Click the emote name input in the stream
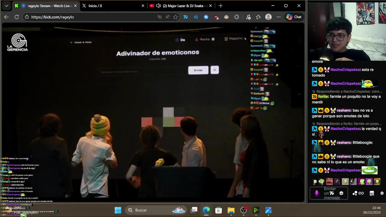 (x=142, y=72)
